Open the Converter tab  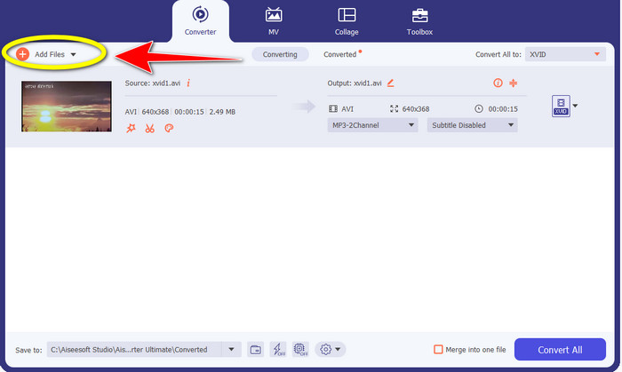(200, 21)
